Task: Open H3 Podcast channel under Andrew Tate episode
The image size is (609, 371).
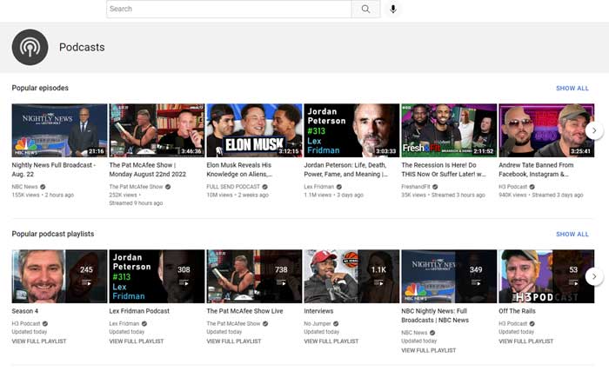Action: (x=513, y=187)
